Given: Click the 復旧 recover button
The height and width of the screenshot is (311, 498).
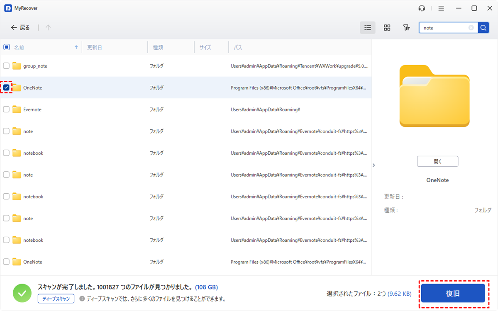Looking at the screenshot, I should (x=453, y=294).
